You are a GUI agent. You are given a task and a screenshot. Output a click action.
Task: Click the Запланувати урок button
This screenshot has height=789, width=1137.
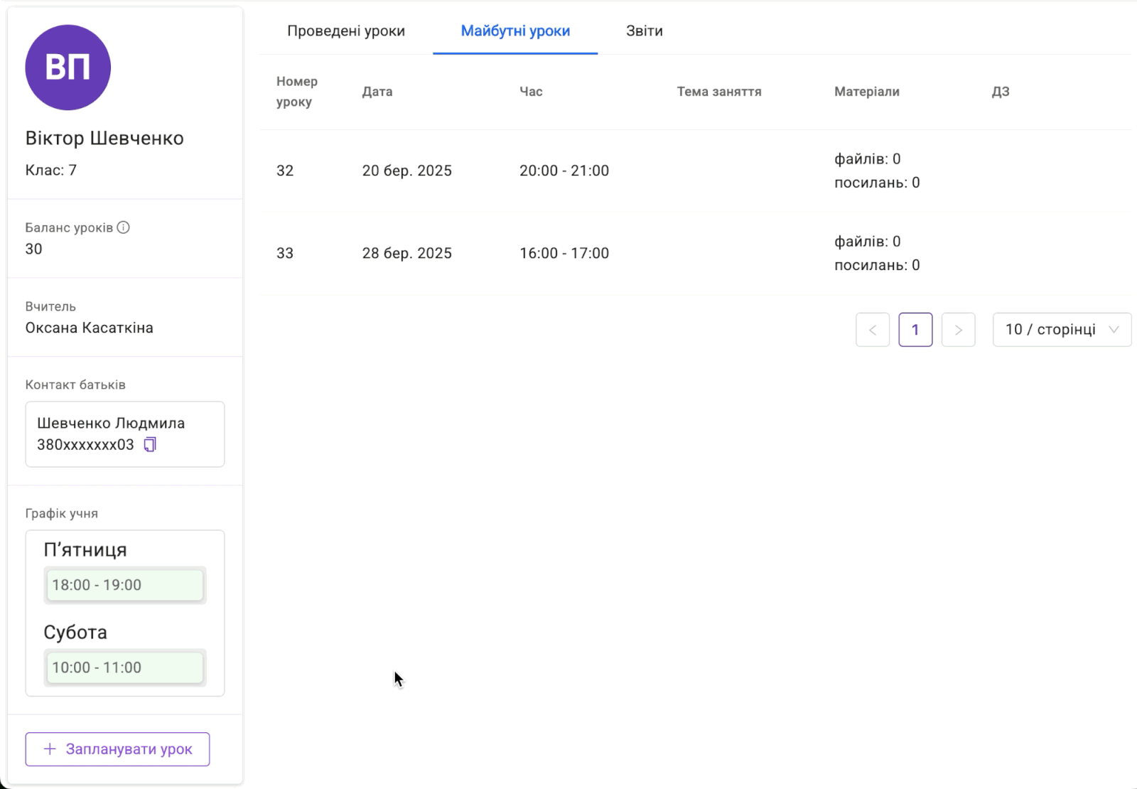[118, 749]
